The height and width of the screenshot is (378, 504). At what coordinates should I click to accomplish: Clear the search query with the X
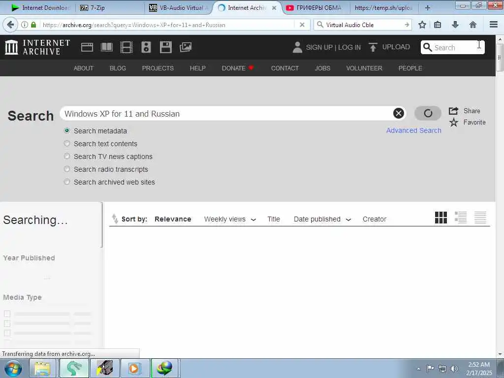(398, 113)
